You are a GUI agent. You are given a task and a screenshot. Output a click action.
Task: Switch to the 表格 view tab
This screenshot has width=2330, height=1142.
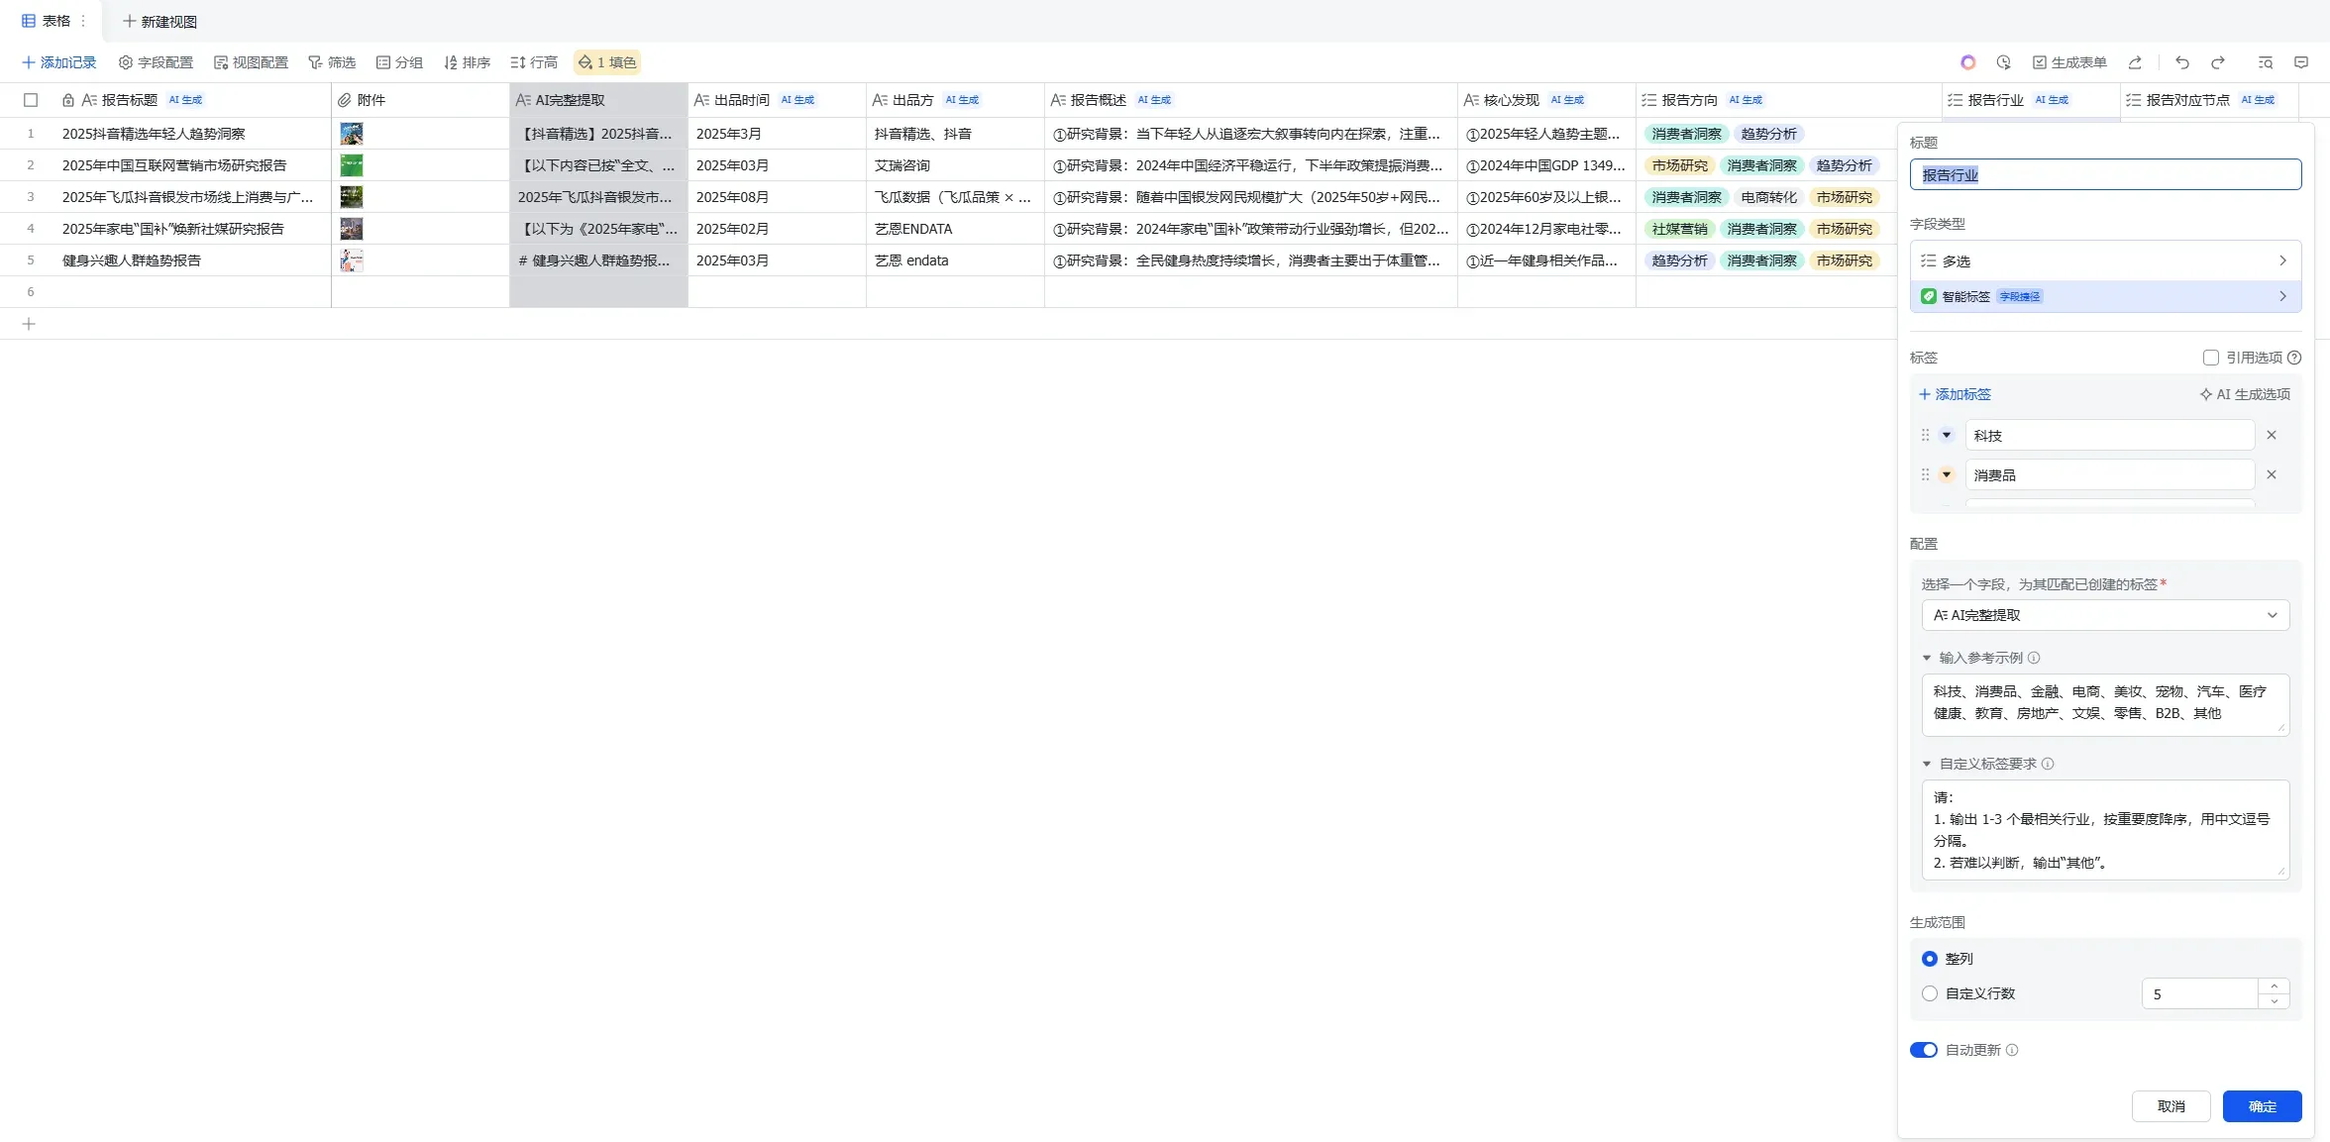(47, 21)
